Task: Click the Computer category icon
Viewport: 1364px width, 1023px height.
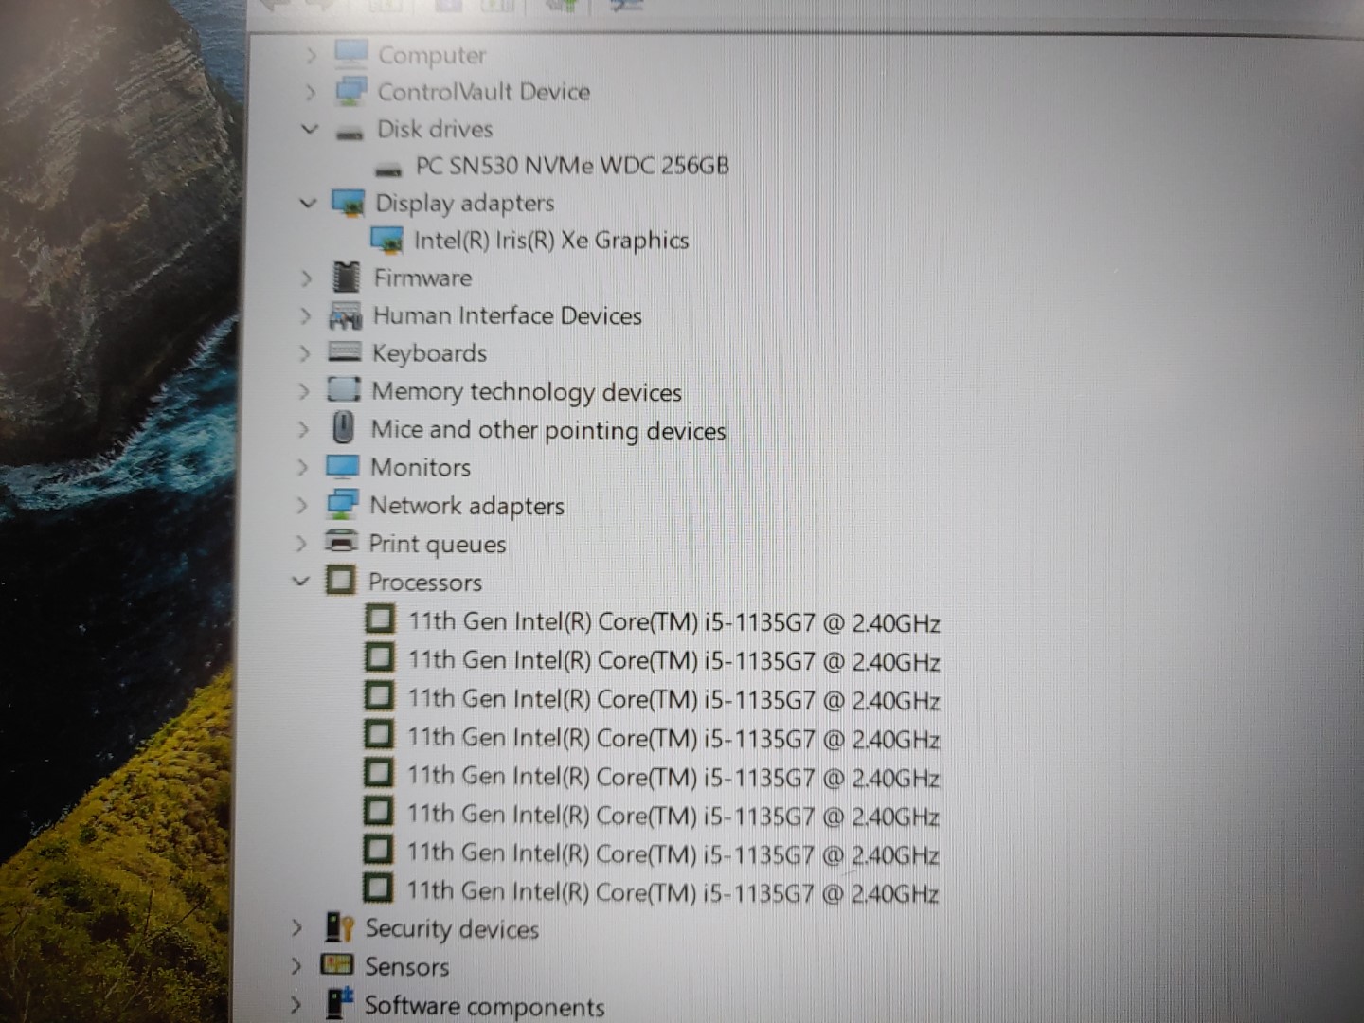Action: pyautogui.click(x=350, y=53)
